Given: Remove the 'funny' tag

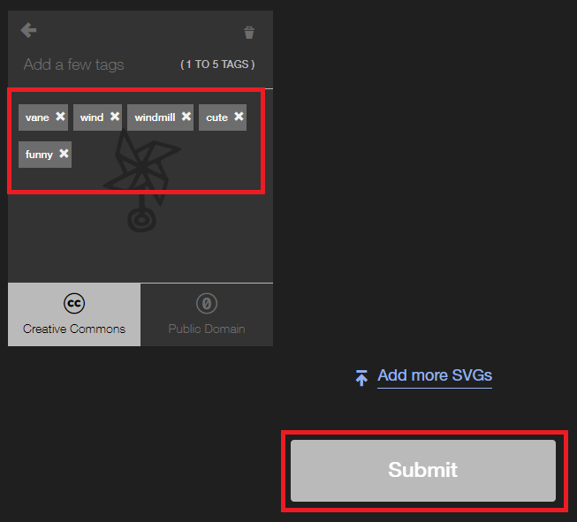Looking at the screenshot, I should [64, 154].
